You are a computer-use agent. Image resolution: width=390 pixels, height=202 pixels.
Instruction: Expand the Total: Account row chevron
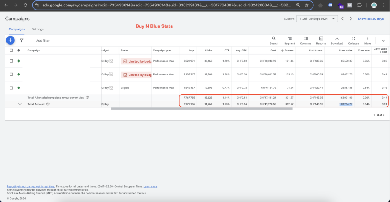[20, 104]
